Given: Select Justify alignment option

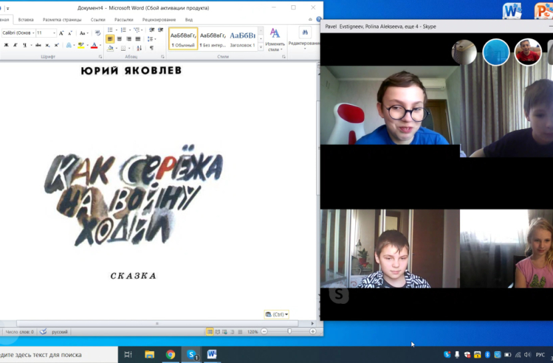Looking at the screenshot, I should (138, 39).
